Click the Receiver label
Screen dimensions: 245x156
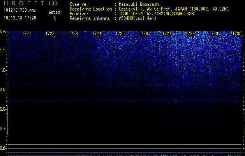pyautogui.click(x=79, y=14)
